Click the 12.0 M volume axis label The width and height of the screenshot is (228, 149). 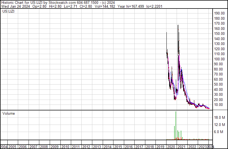tap(220, 125)
